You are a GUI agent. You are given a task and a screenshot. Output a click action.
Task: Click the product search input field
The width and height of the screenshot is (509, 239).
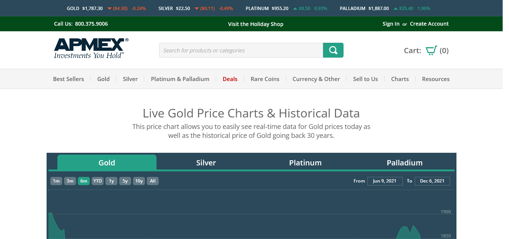pos(241,50)
